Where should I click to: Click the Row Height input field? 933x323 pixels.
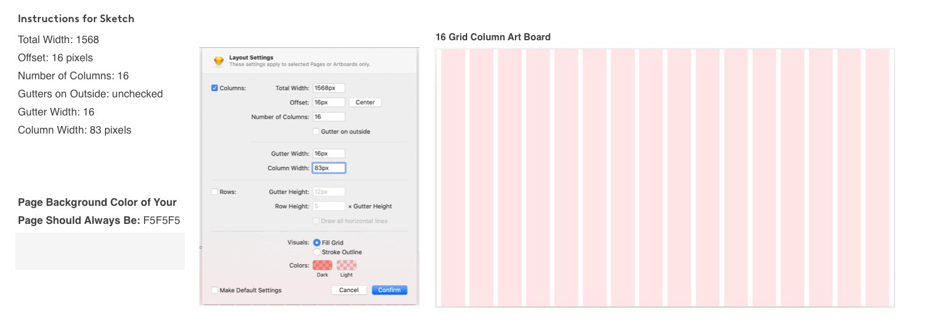coord(329,206)
